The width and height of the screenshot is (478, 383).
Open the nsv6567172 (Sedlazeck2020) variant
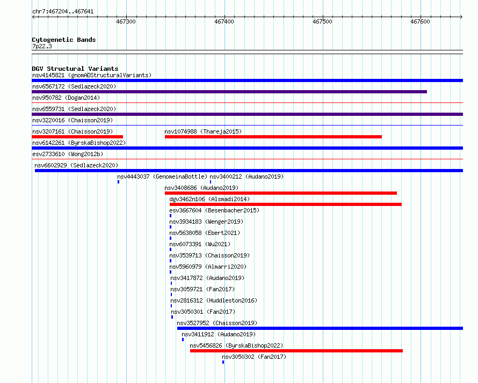point(74,86)
